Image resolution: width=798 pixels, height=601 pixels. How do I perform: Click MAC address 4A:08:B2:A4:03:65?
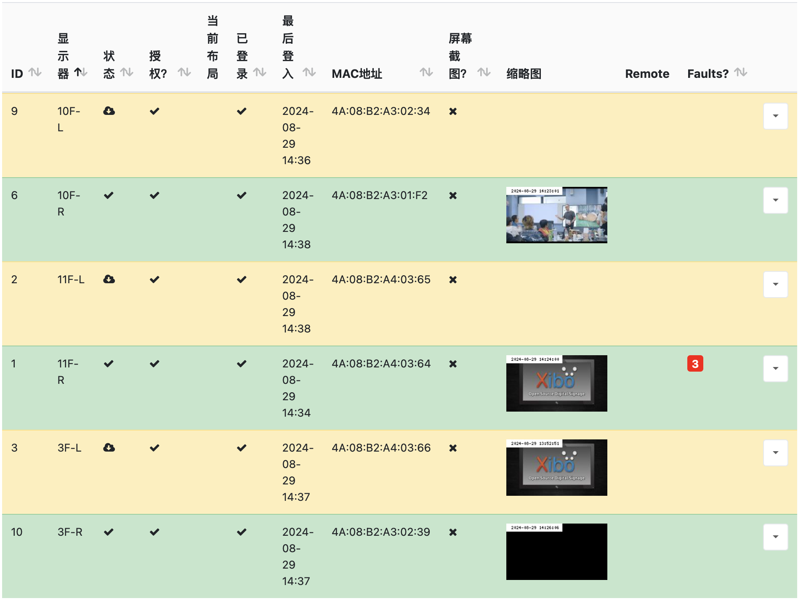pos(381,279)
